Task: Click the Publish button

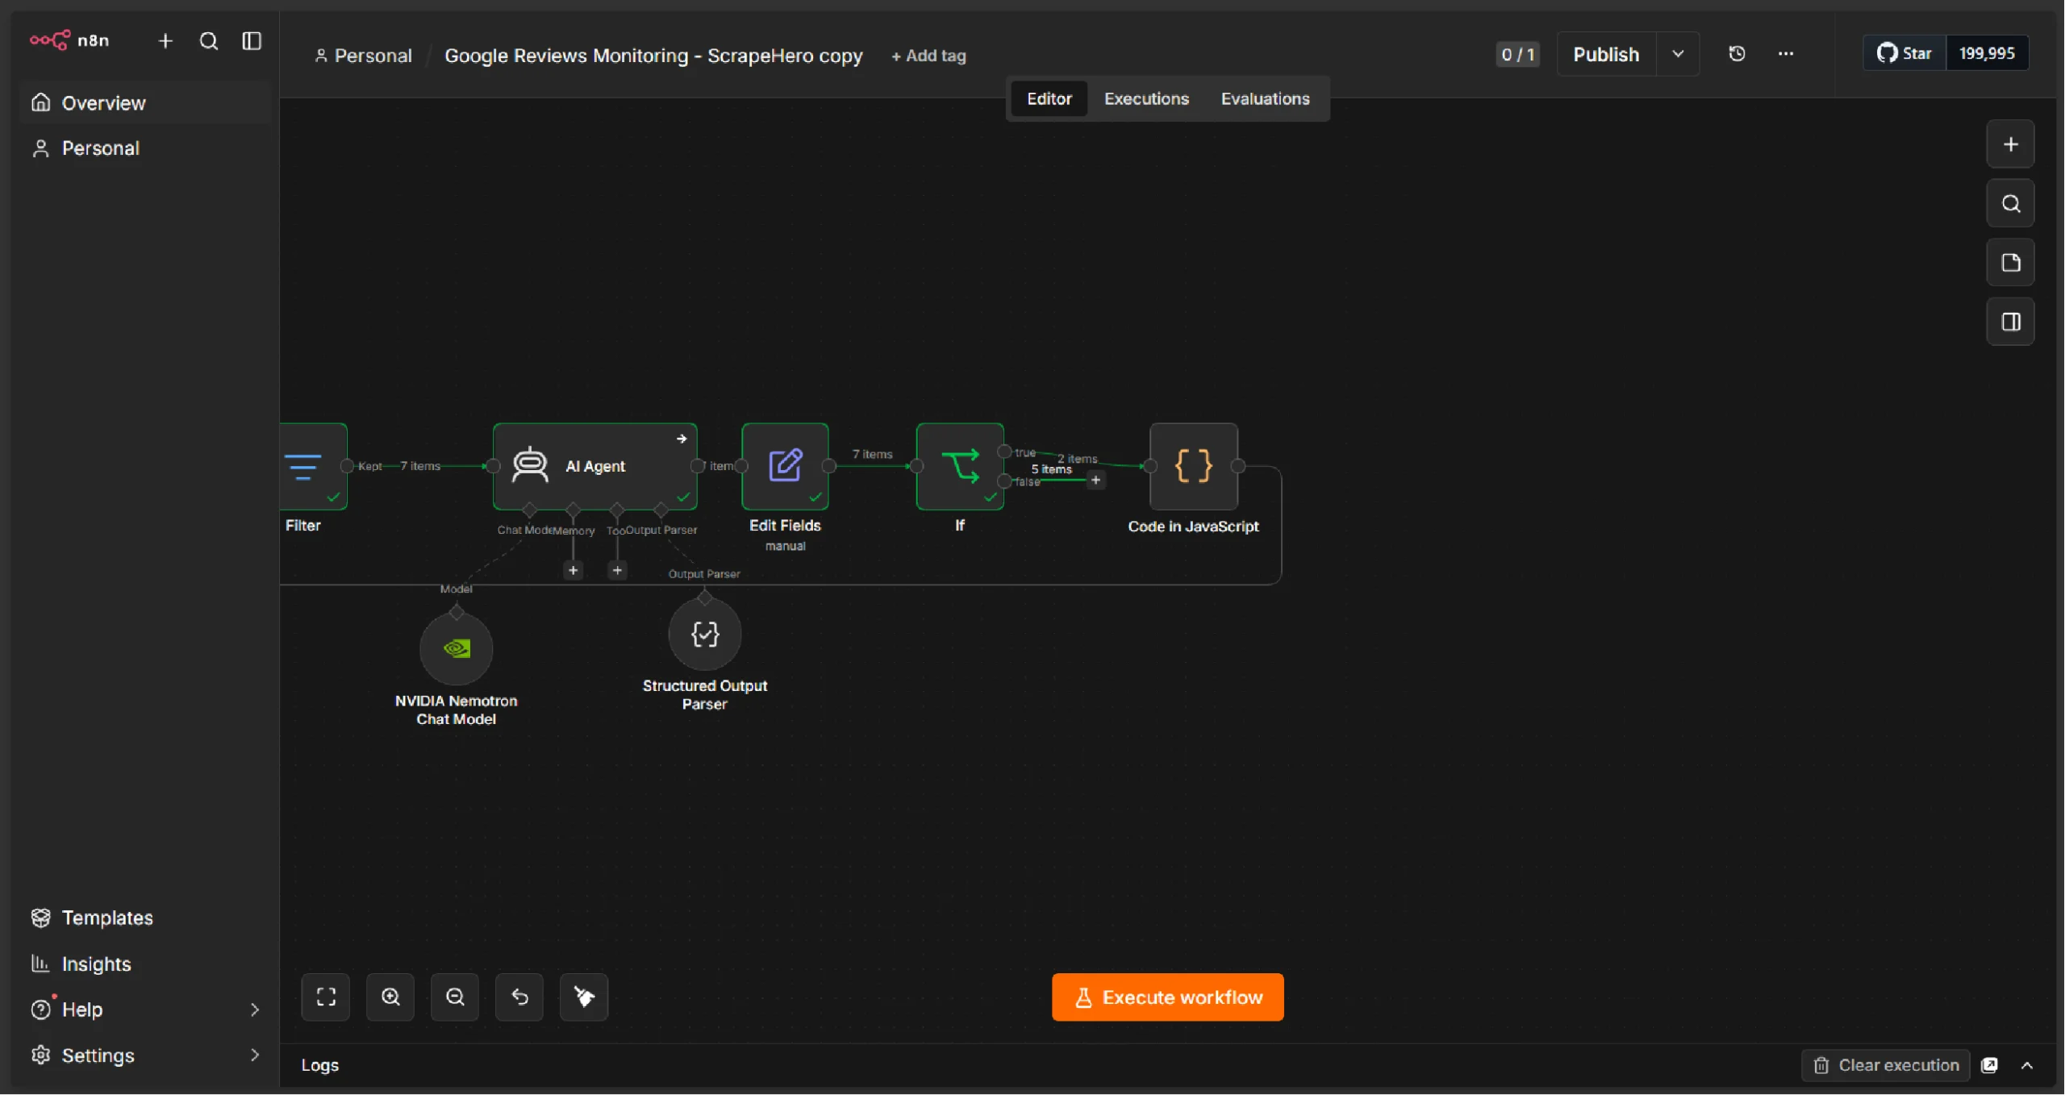Action: pyautogui.click(x=1606, y=54)
